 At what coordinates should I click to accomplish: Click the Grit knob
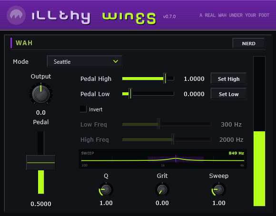pyautogui.click(x=162, y=189)
